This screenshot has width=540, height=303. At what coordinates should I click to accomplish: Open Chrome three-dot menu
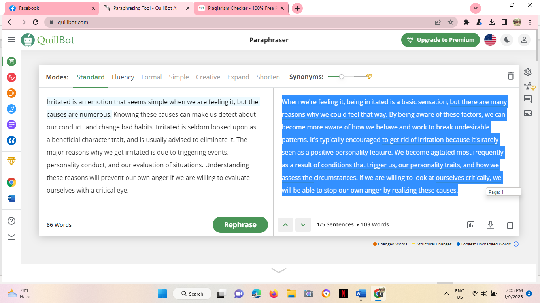tap(530, 22)
